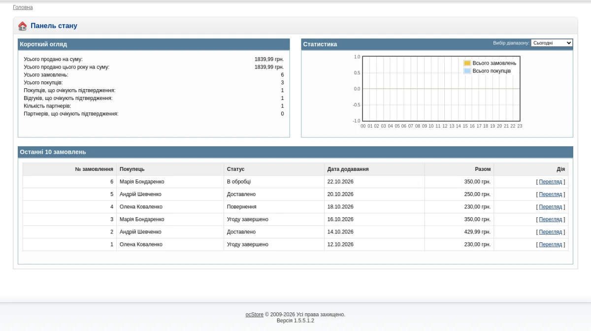
Task: Click the Статистика panel heading
Action: [x=320, y=44]
